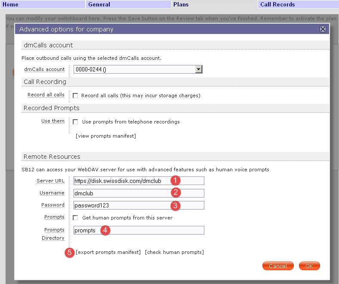339x284 pixels.
Task: Select the Password input field
Action: [139, 205]
